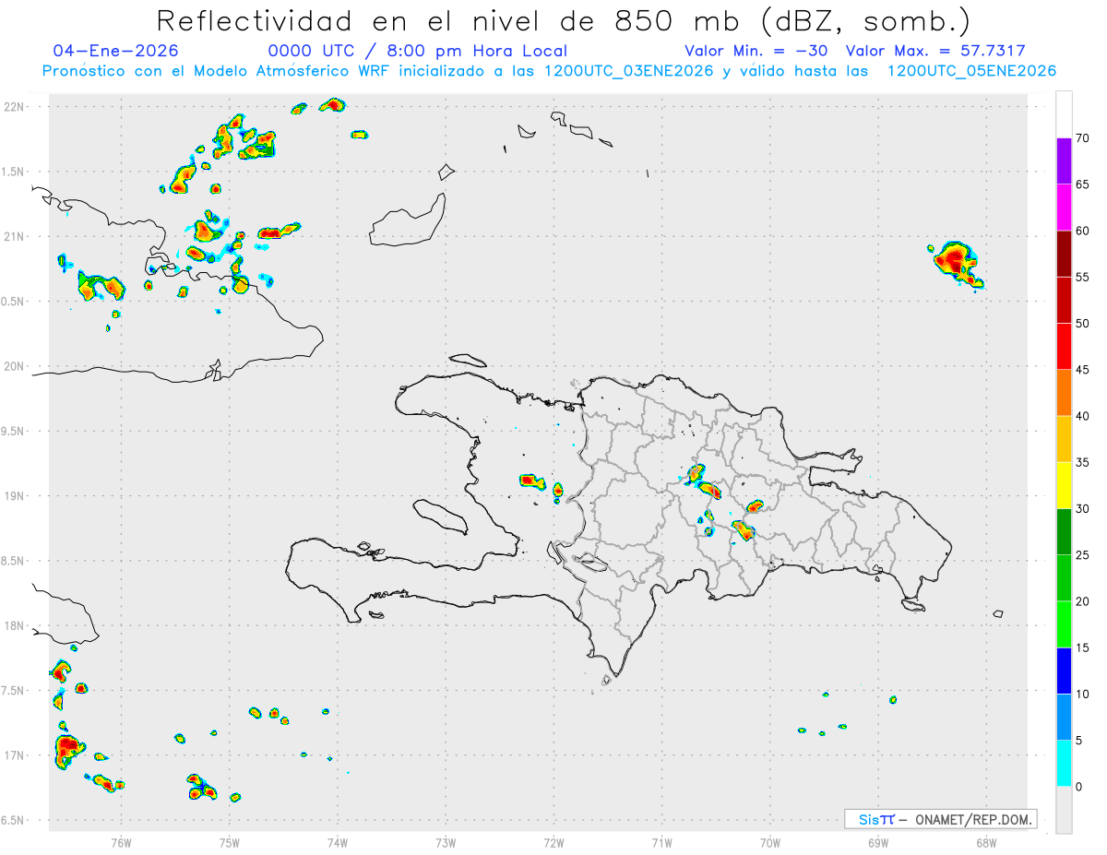Pick the dark blue 10–15 dBZ colorbar segment
Image resolution: width=1107 pixels, height=855 pixels.
1064,671
